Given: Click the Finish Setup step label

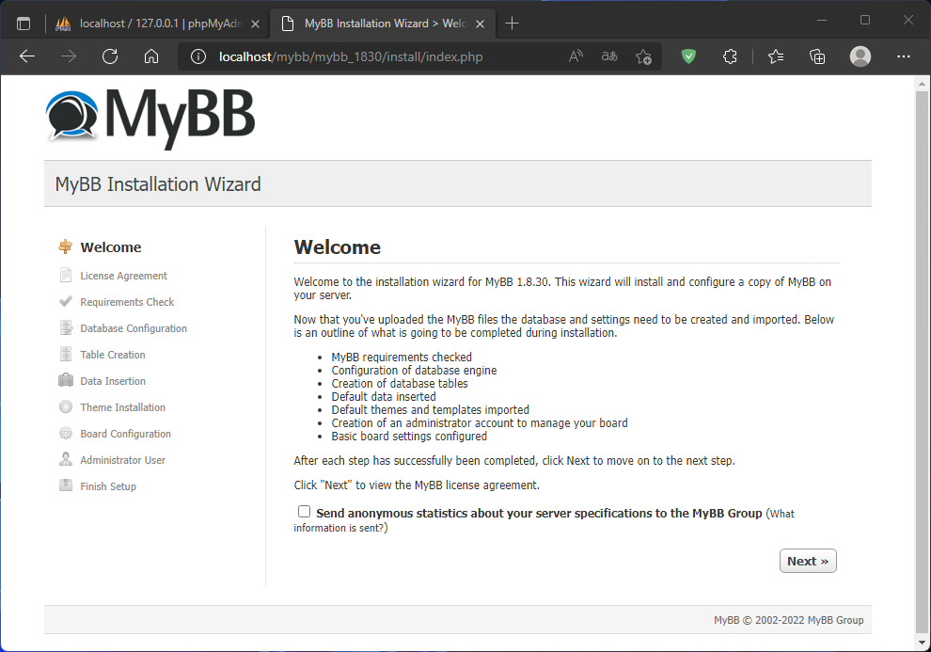Looking at the screenshot, I should pos(108,485).
